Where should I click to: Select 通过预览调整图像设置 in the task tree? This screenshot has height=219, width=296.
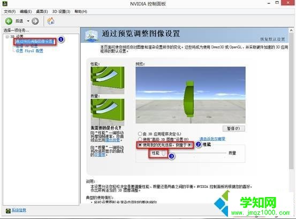click(35, 41)
